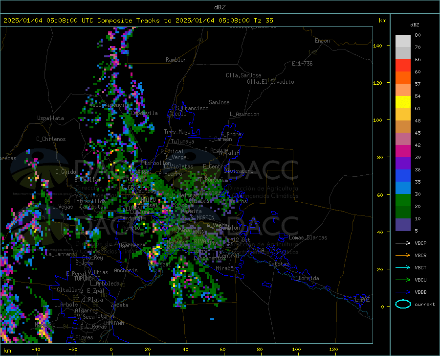Click the purple swatch between 39 and 36
The image size is (440, 356).
[403, 164]
